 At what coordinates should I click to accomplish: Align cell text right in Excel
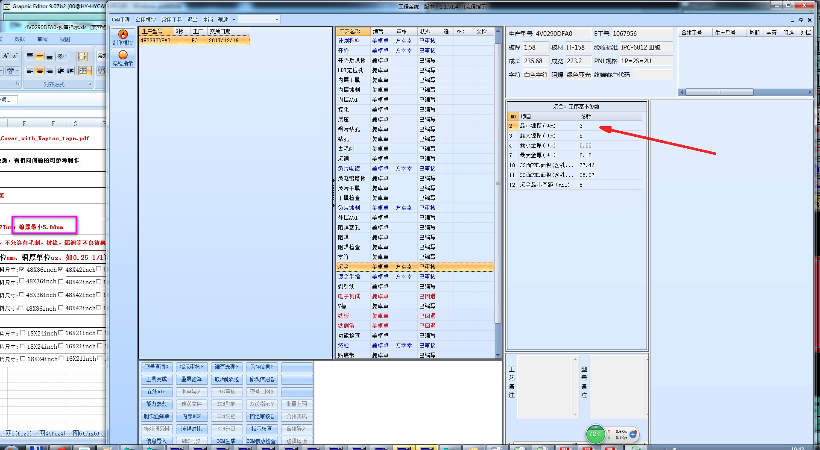click(50, 71)
